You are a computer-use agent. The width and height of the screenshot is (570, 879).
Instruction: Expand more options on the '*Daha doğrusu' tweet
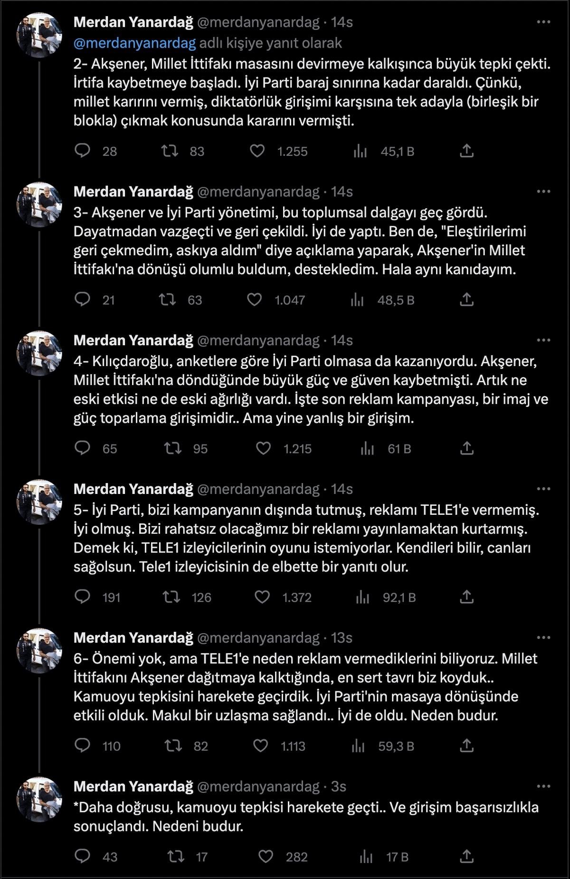[x=543, y=787]
